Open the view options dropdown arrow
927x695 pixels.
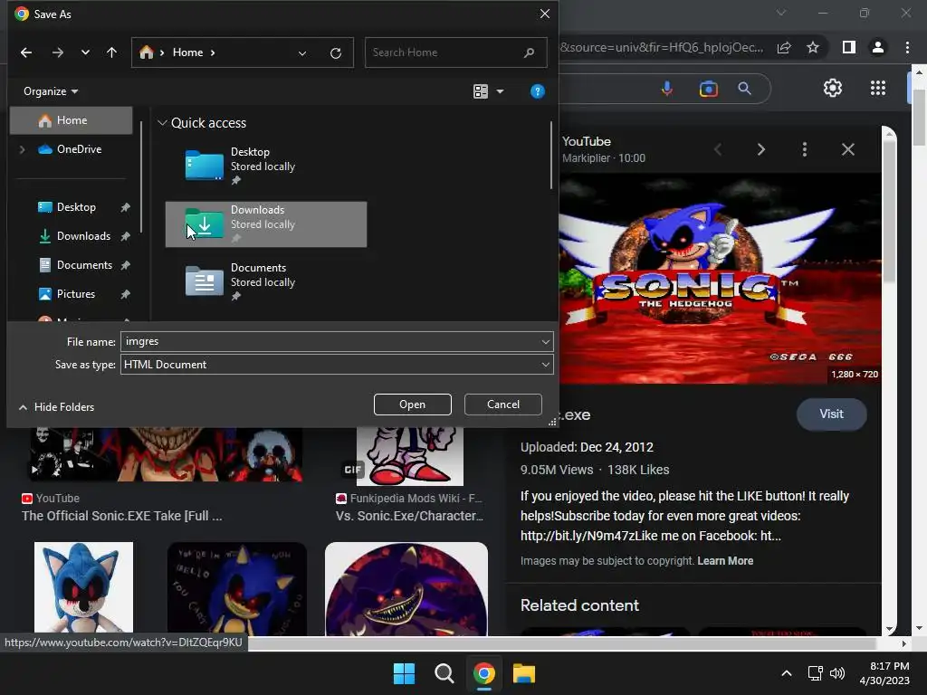pos(500,91)
